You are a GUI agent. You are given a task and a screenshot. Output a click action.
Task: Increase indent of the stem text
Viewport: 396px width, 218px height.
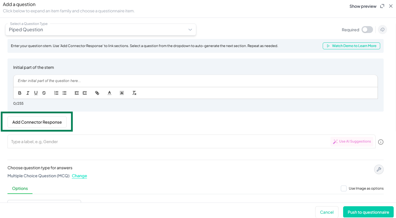pyautogui.click(x=85, y=93)
